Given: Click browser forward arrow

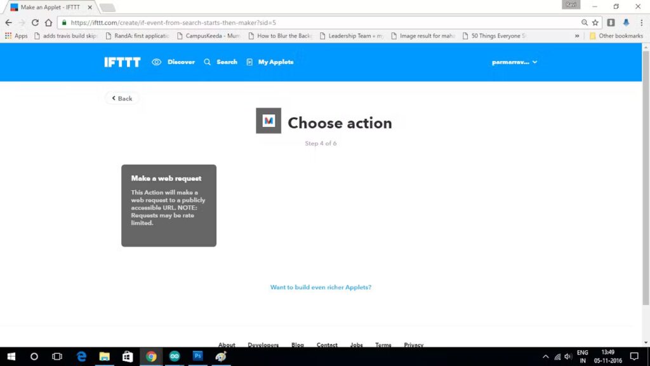Looking at the screenshot, I should [22, 22].
